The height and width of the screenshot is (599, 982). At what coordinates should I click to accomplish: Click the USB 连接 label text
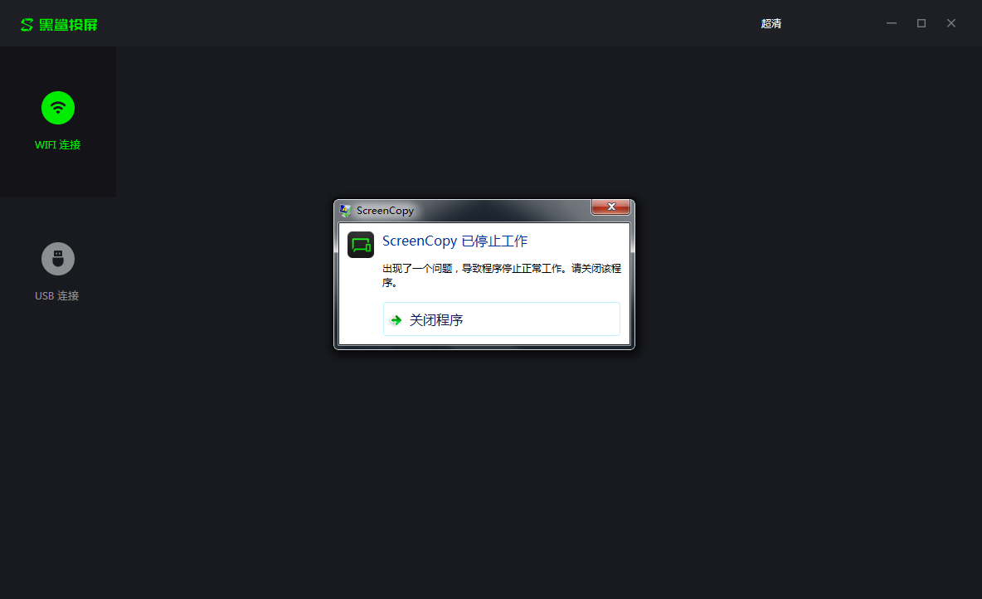pyautogui.click(x=57, y=295)
